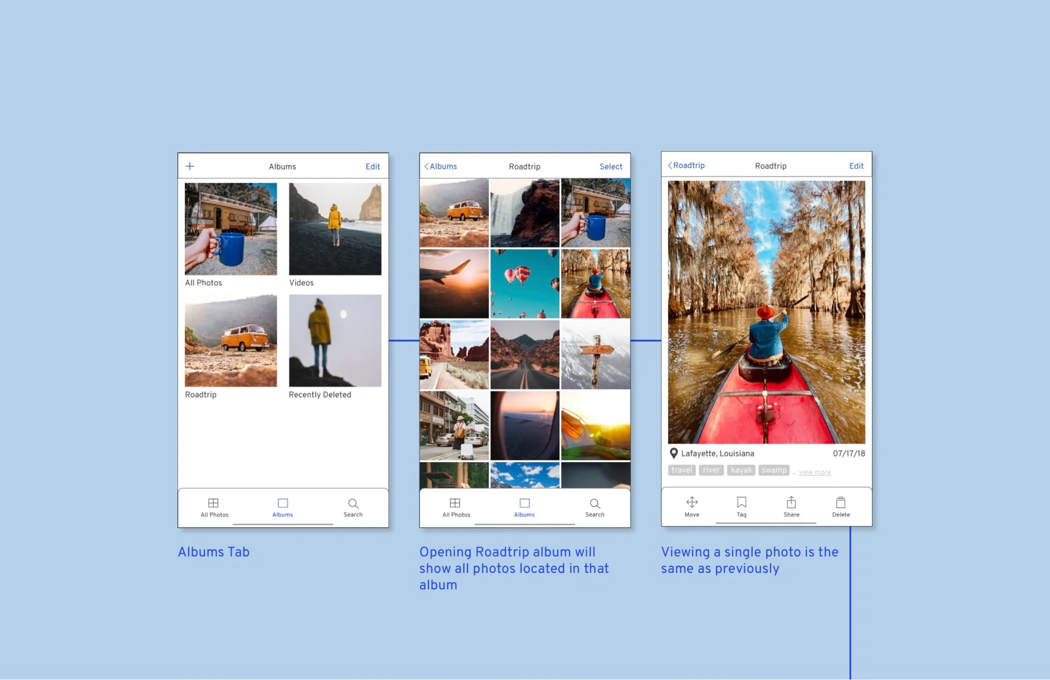Open airplane window sunset photo

tap(525, 425)
